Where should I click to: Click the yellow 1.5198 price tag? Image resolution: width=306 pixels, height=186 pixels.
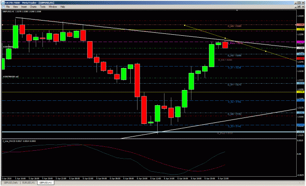pos(300,92)
